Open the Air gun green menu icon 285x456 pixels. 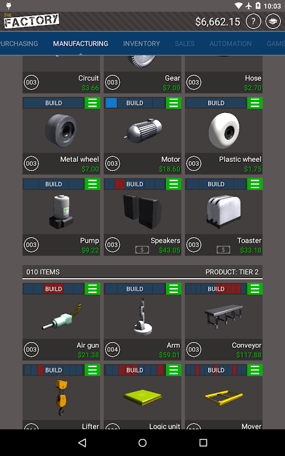point(92,289)
